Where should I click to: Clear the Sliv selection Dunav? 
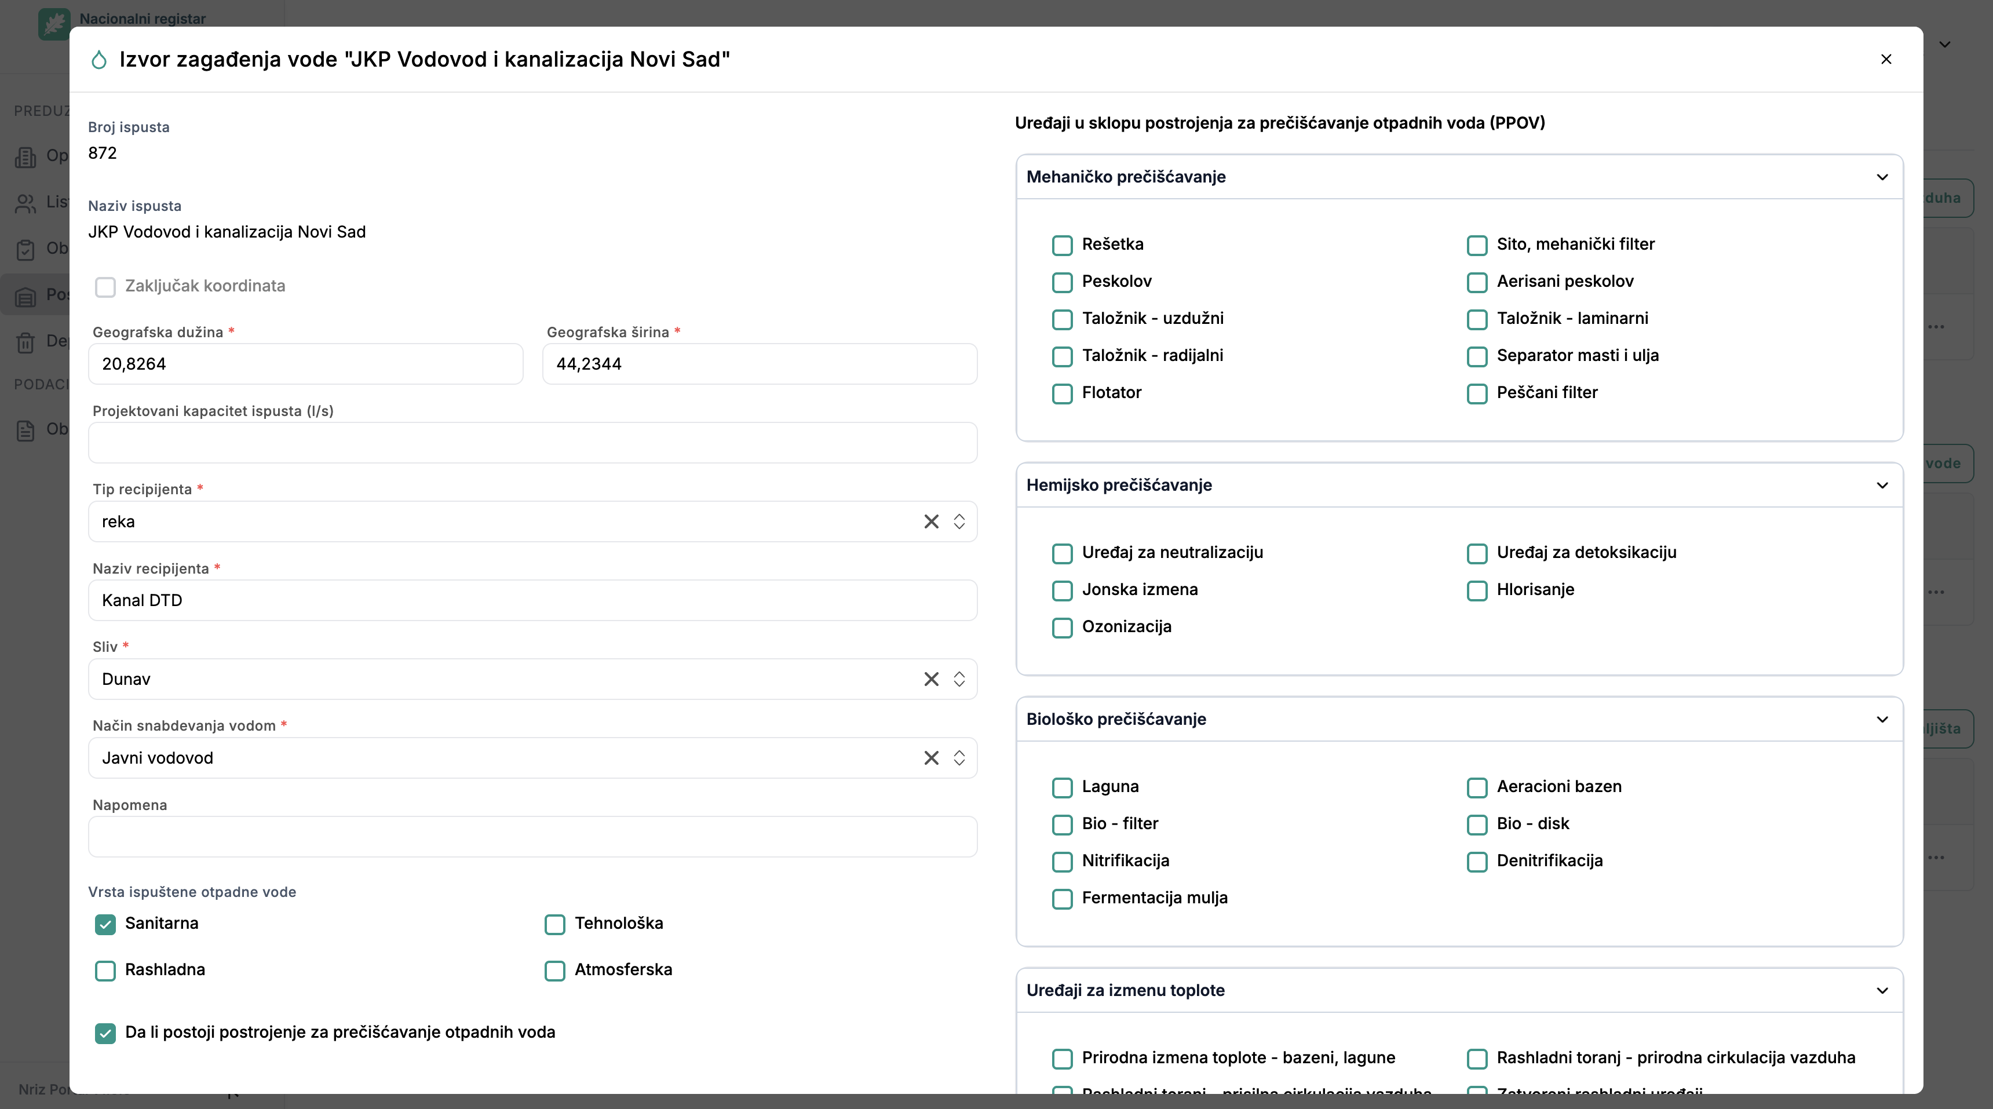click(x=932, y=680)
